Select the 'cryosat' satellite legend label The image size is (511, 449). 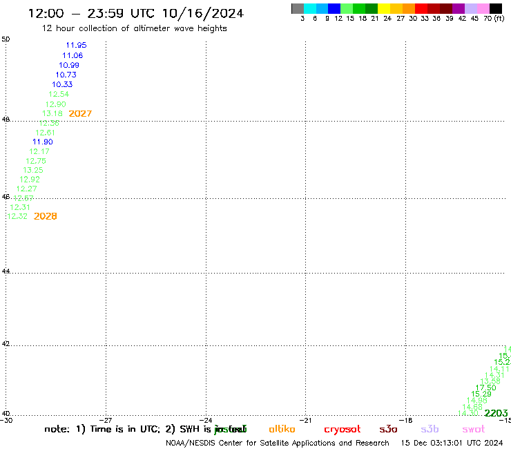click(x=343, y=430)
